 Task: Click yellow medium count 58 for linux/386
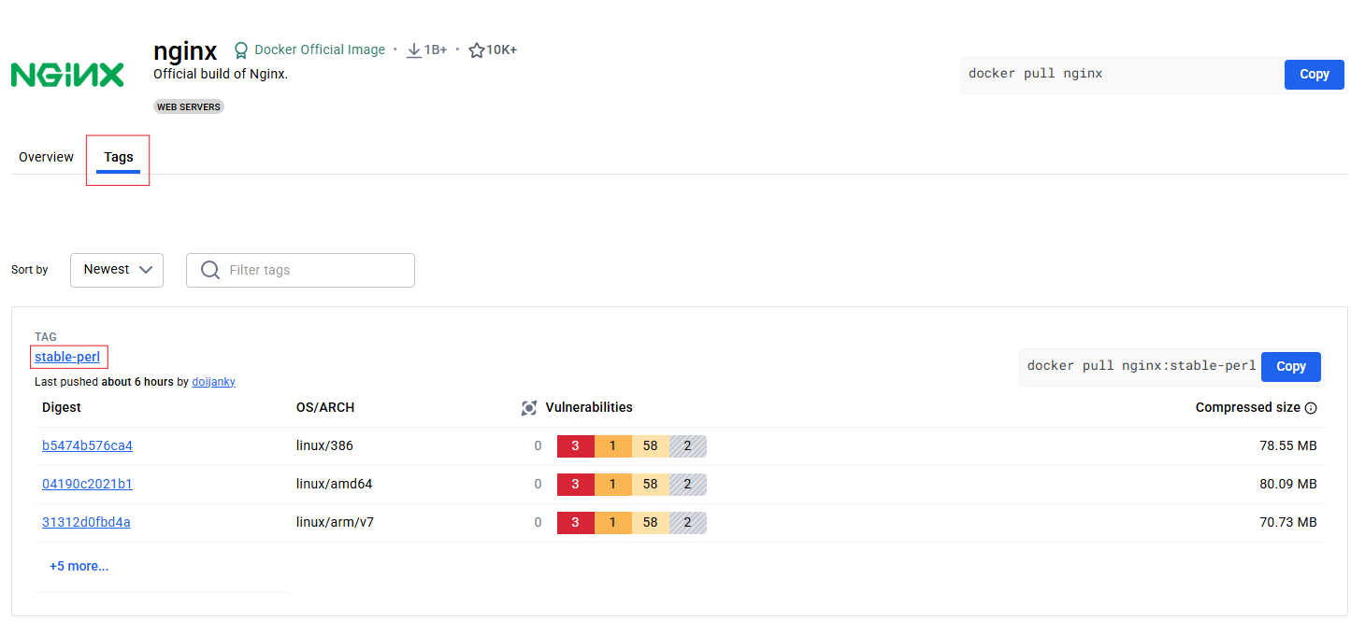650,446
